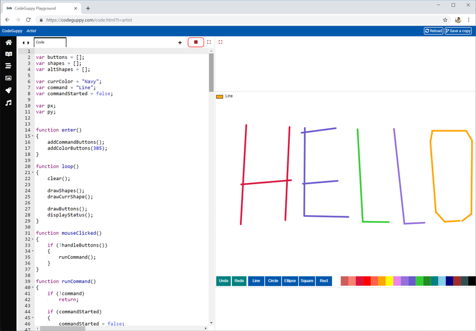Go to the previous code page arrow
This screenshot has width=476, height=331.
pyautogui.click(x=23, y=43)
